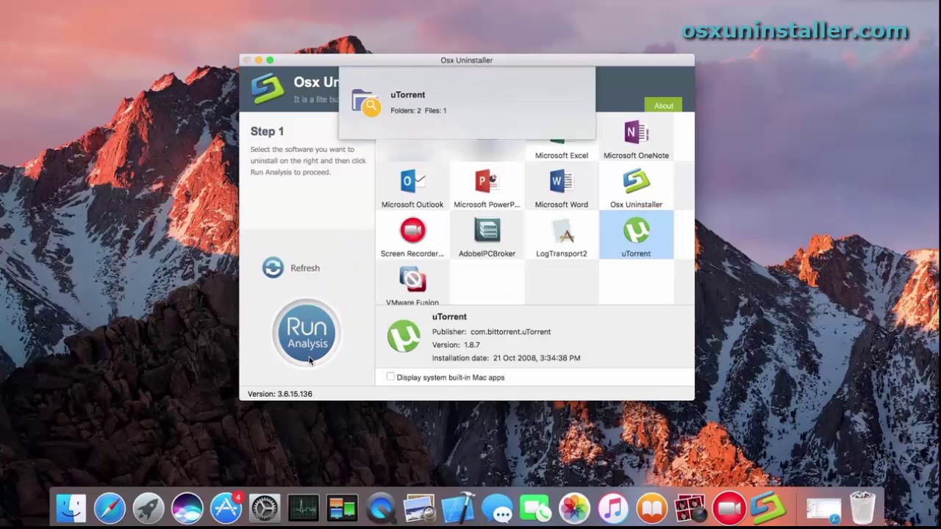Open FaceTime from the Dock
941x529 pixels.
[x=535, y=508]
